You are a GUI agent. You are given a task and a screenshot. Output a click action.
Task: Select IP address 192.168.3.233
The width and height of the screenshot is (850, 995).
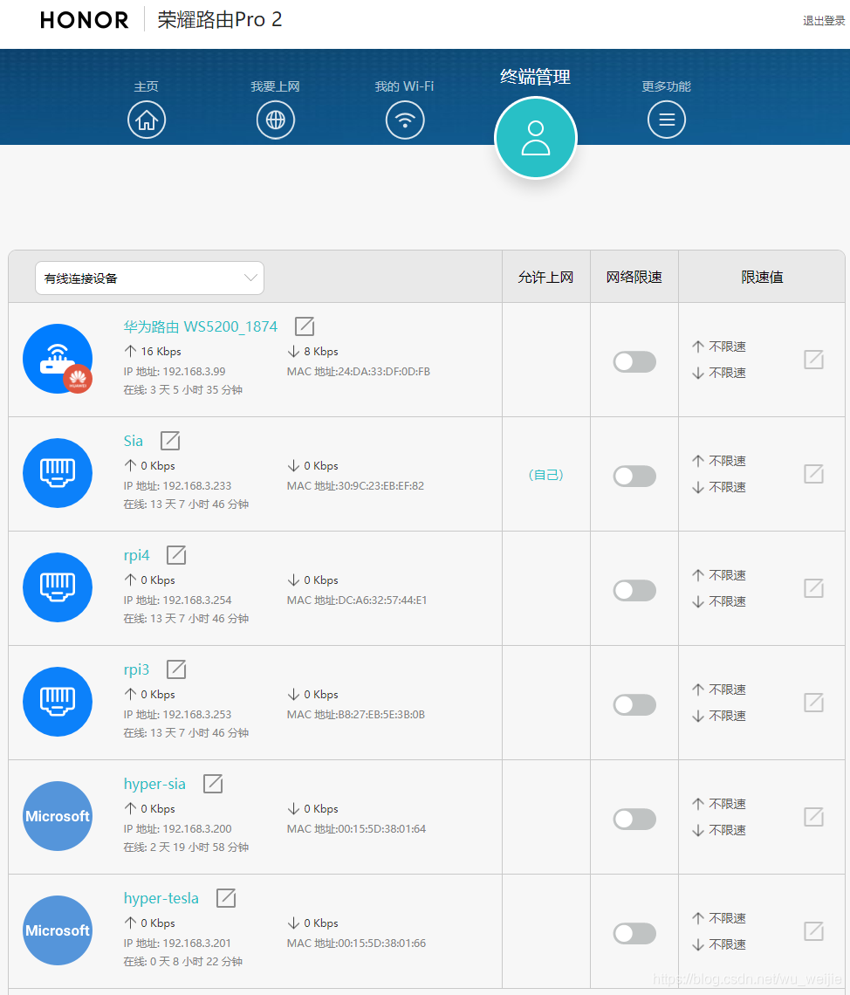pyautogui.click(x=197, y=485)
